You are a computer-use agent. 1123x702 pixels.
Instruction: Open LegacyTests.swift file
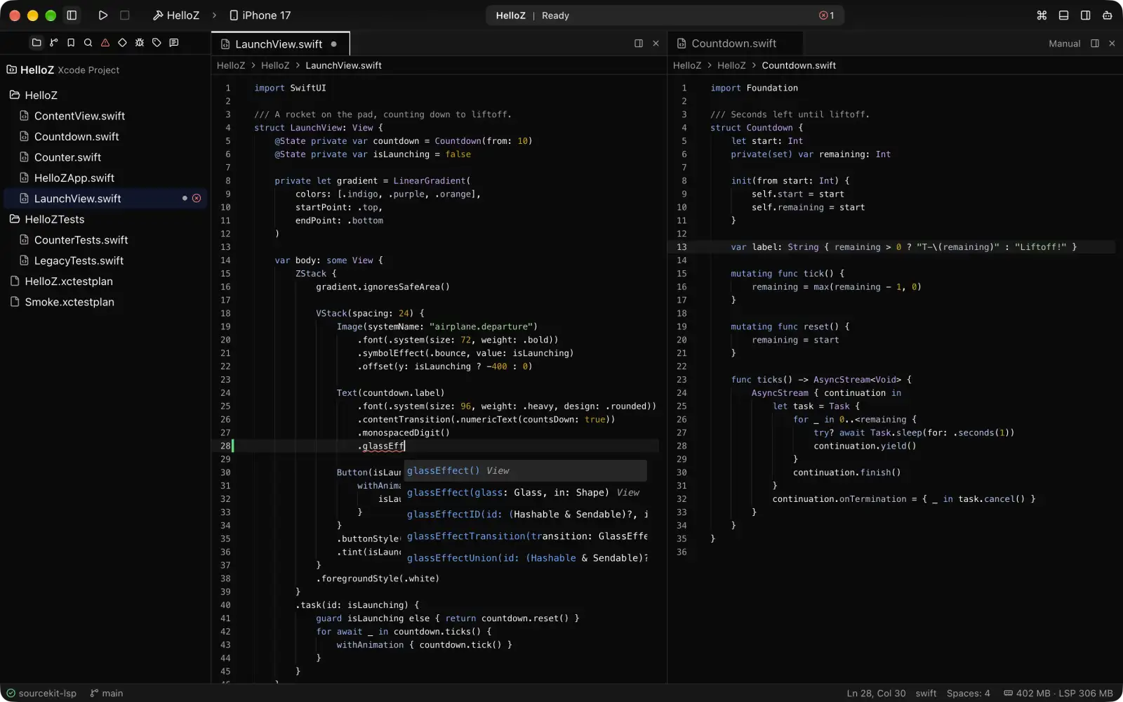point(105,260)
